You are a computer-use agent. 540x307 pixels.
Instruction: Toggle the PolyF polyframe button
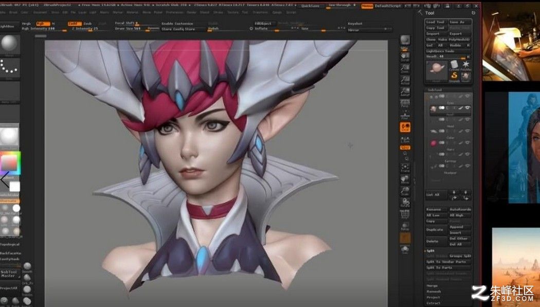coord(405,215)
